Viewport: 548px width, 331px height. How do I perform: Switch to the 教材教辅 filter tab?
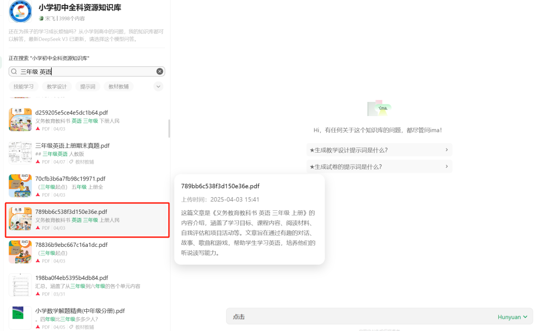point(119,86)
